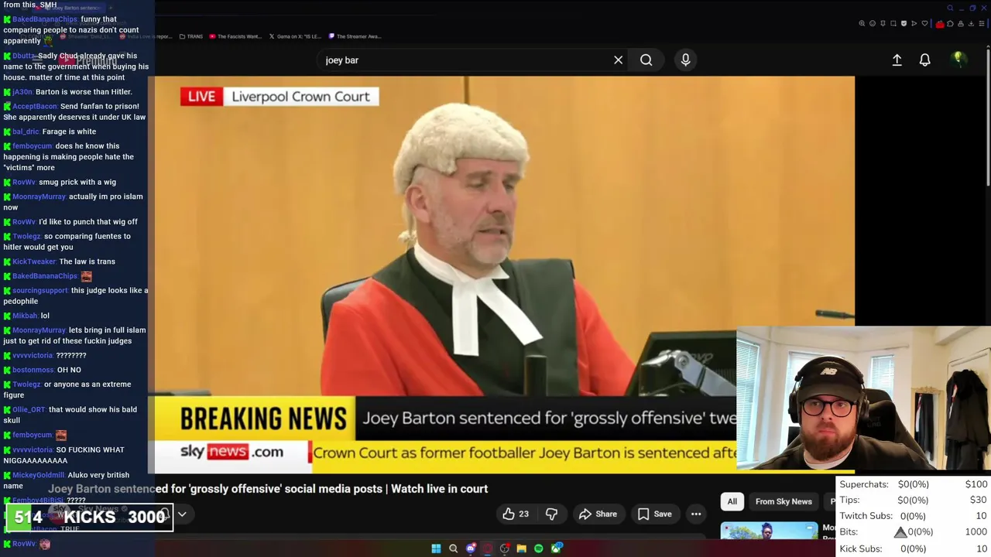Open Spotify from the taskbar
Viewport: 991px width, 557px height.
539,548
